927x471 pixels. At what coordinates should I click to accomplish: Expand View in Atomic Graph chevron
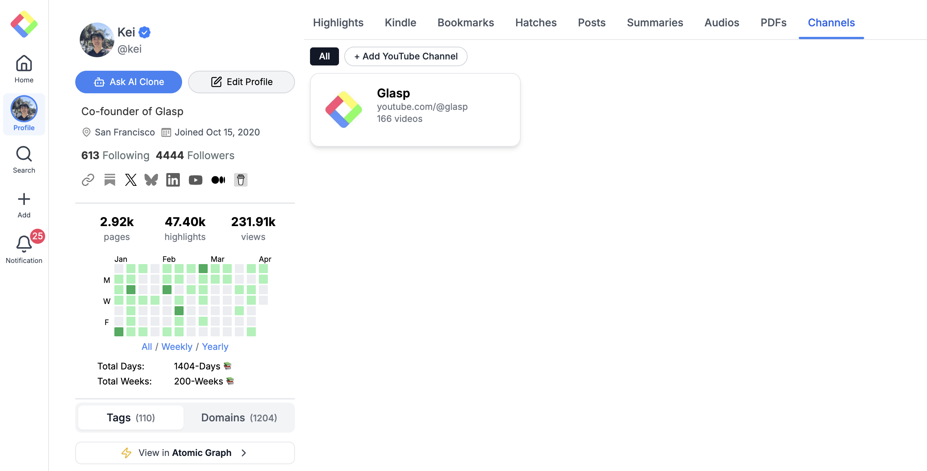[244, 453]
